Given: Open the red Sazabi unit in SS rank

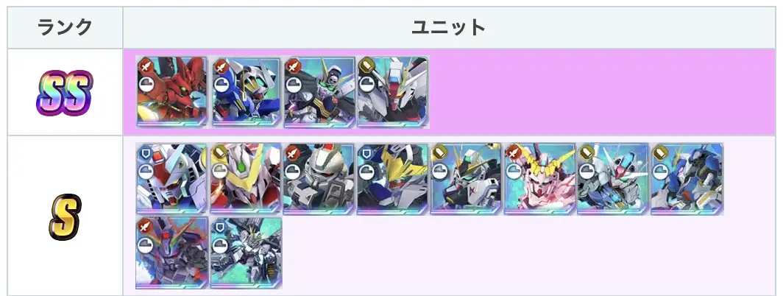Looking at the screenshot, I should pos(171,92).
